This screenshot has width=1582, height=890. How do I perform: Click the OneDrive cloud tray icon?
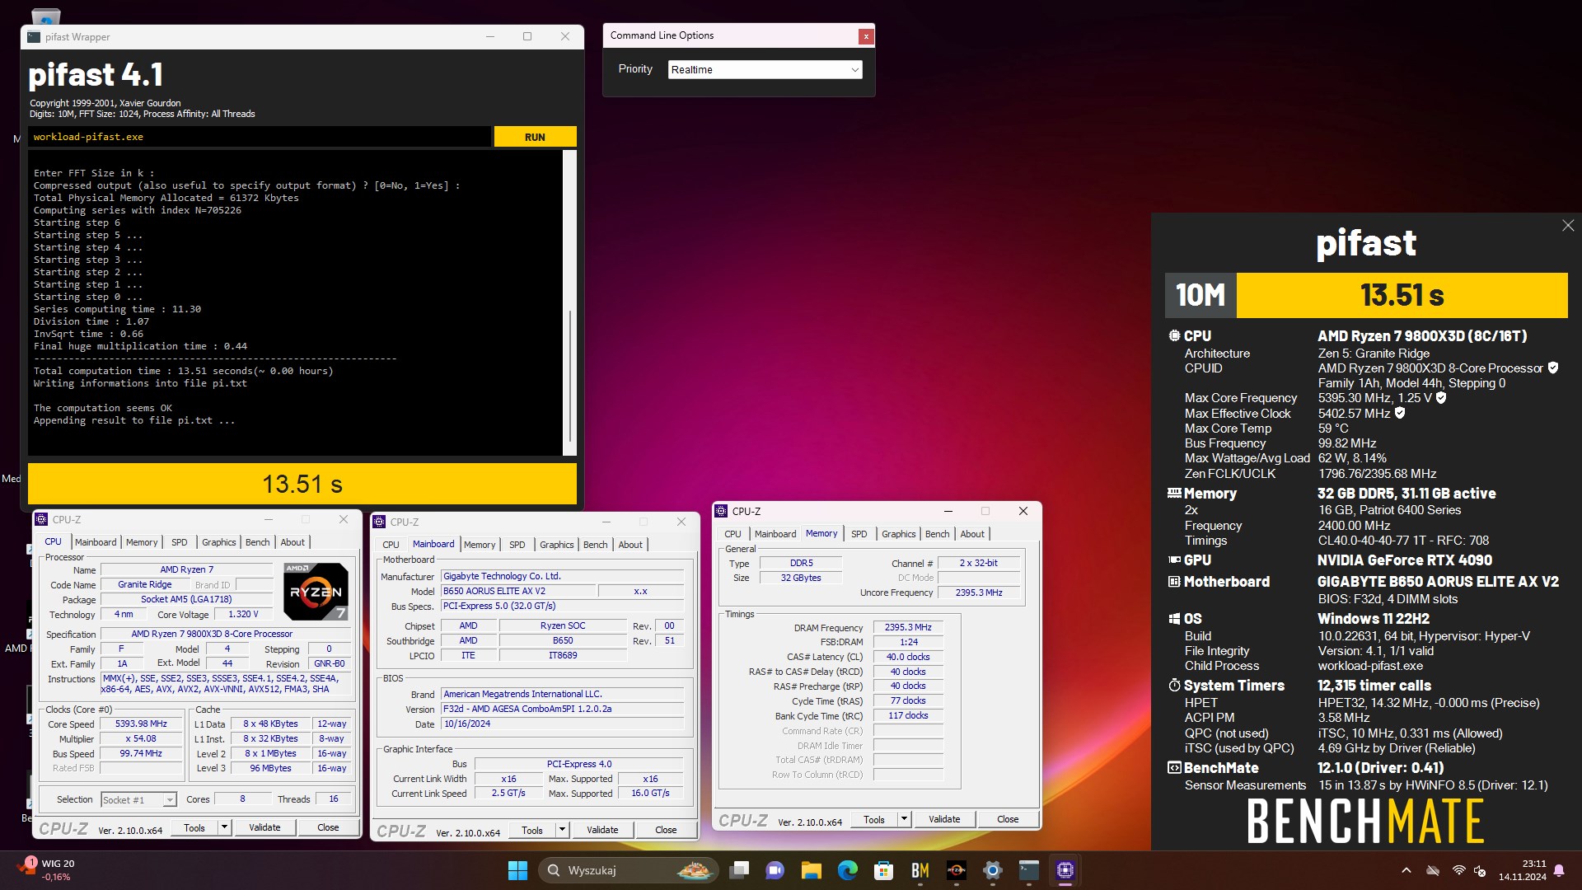[1434, 870]
